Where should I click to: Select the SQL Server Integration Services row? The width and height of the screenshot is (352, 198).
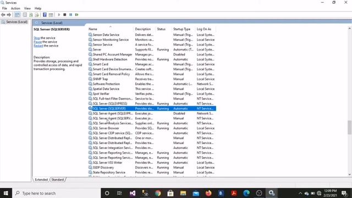152,148
